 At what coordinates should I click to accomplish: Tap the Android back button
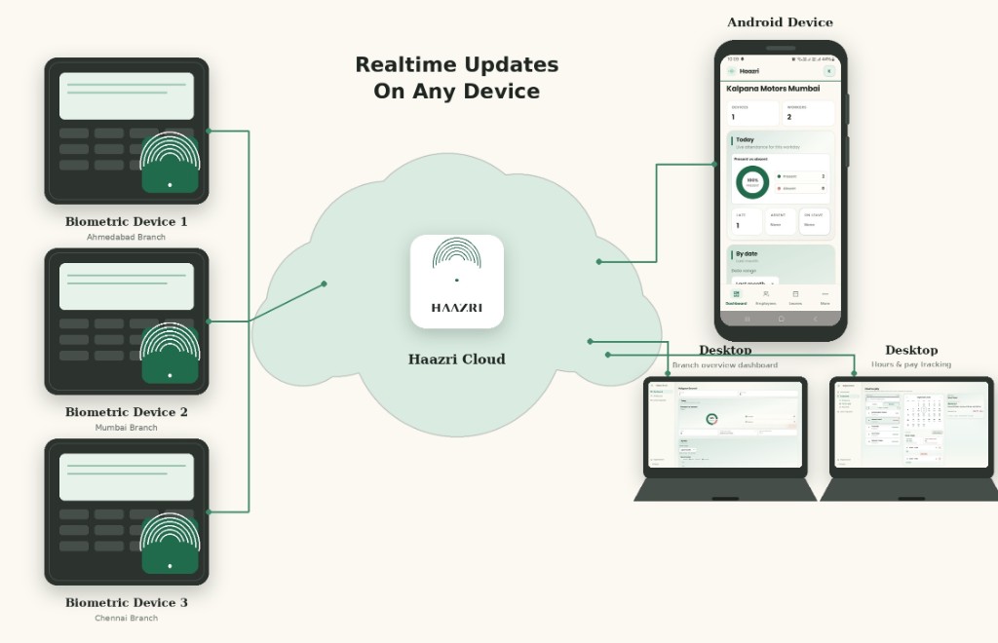coord(815,319)
